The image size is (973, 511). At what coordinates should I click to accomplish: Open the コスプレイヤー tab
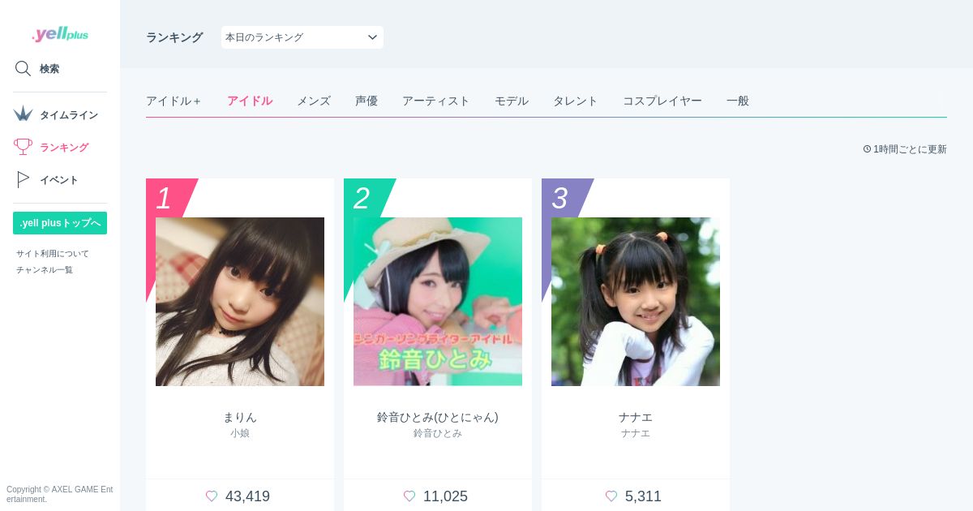point(662,101)
